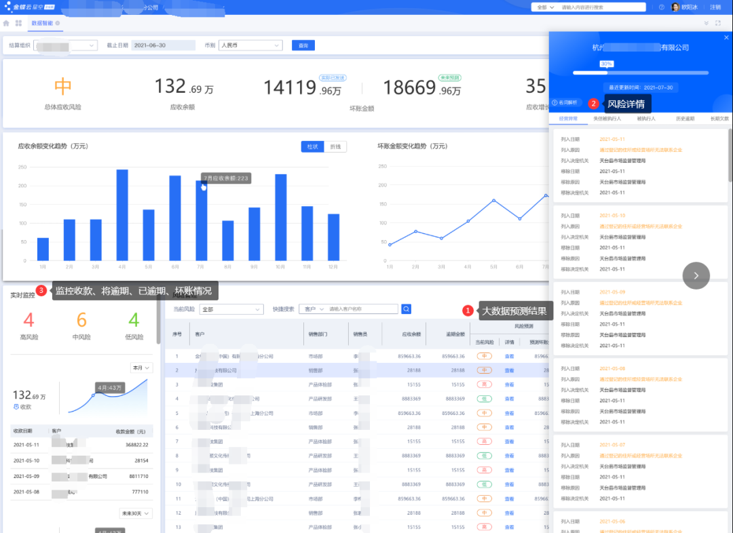733x533 pixels.
Task: Click the blue 查询 button
Action: 303,45
